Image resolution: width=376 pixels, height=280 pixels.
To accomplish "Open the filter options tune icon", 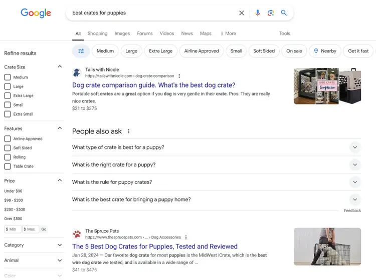I will [x=81, y=51].
